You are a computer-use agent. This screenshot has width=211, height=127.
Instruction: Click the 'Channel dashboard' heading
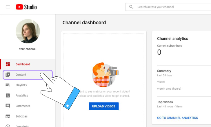[84, 23]
